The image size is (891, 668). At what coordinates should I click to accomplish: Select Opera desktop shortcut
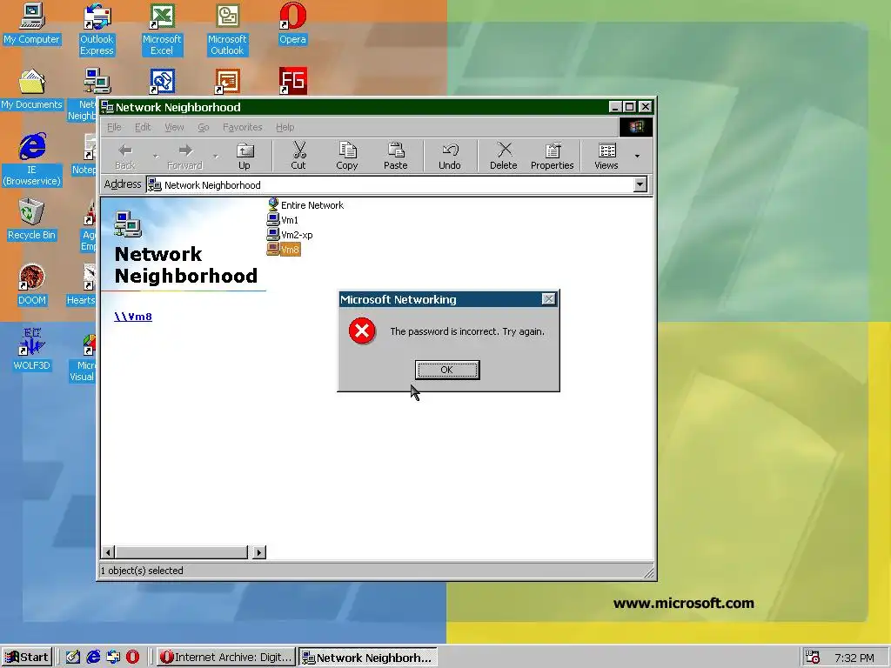(292, 23)
